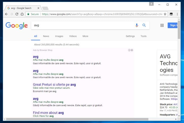Click the Google logo
Image resolution: width=184 pixels, height=123 pixels.
(x=16, y=25)
